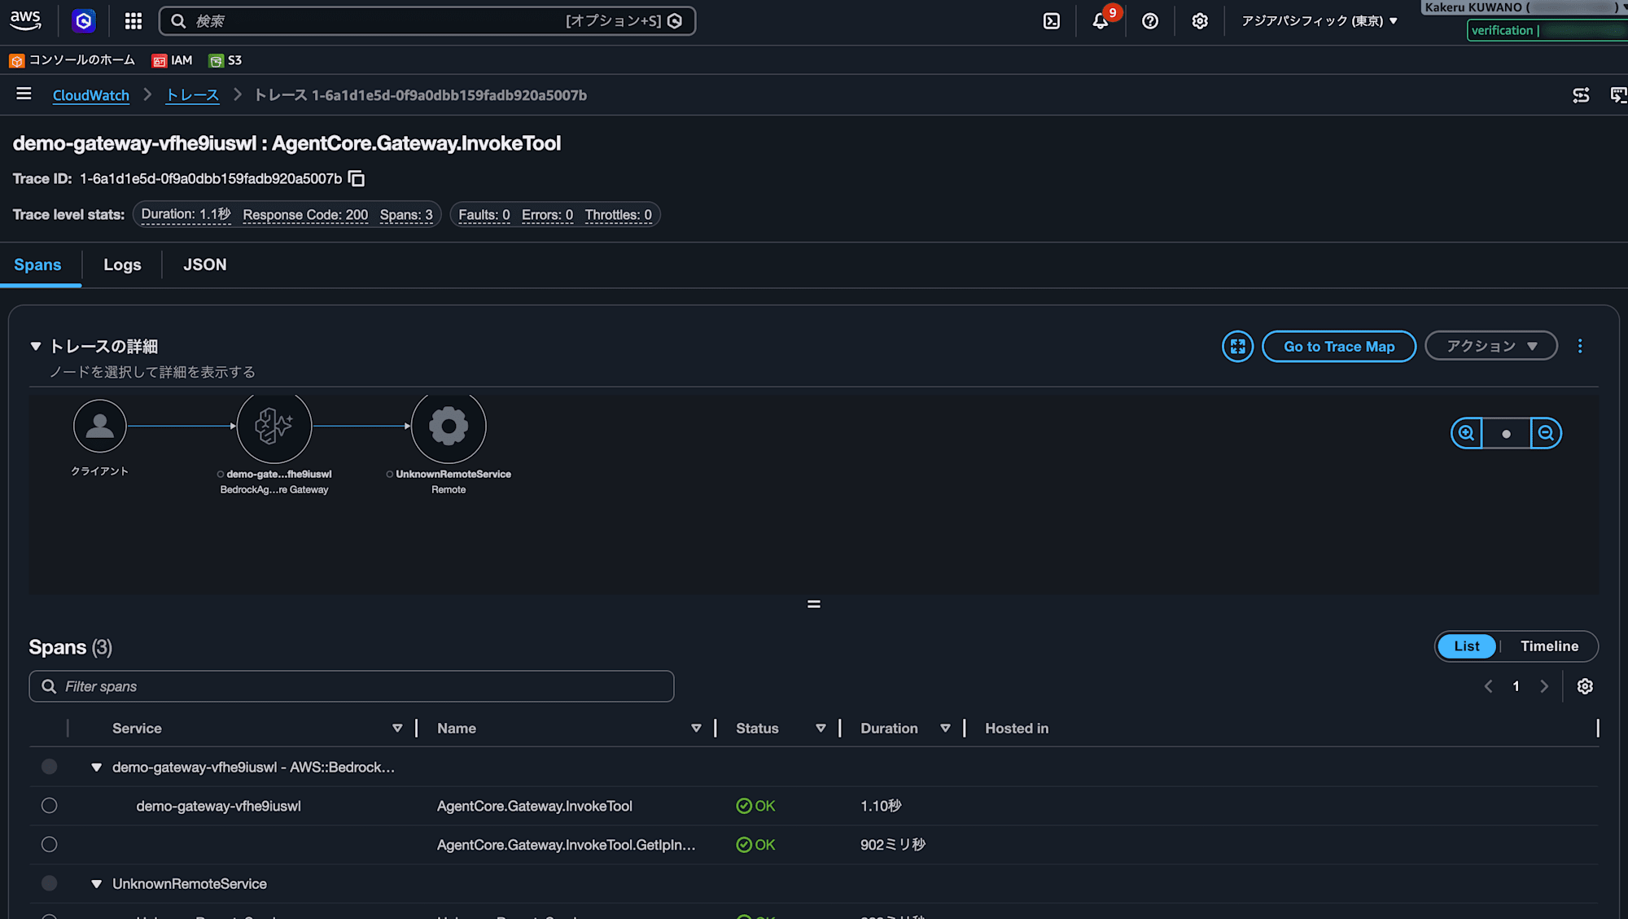Select radio for demo-gateway AWS::Bedrock group
1628x919 pixels.
tap(50, 767)
